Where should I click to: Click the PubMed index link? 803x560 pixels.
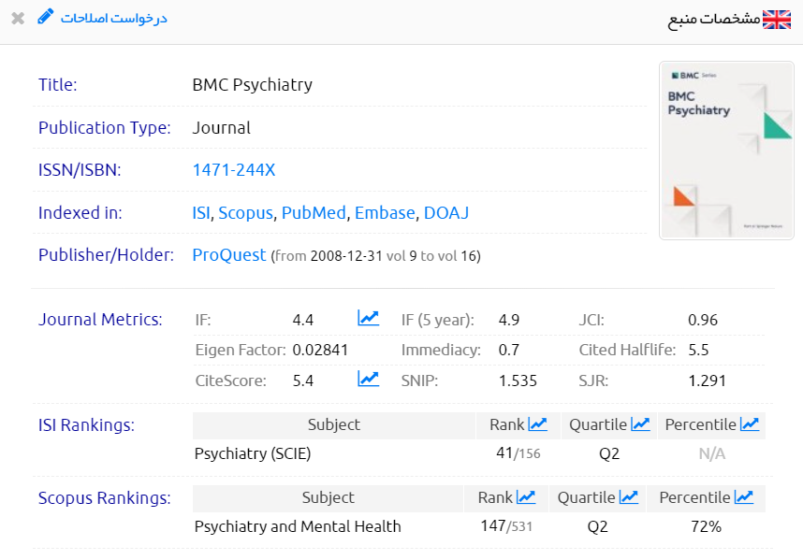(314, 213)
